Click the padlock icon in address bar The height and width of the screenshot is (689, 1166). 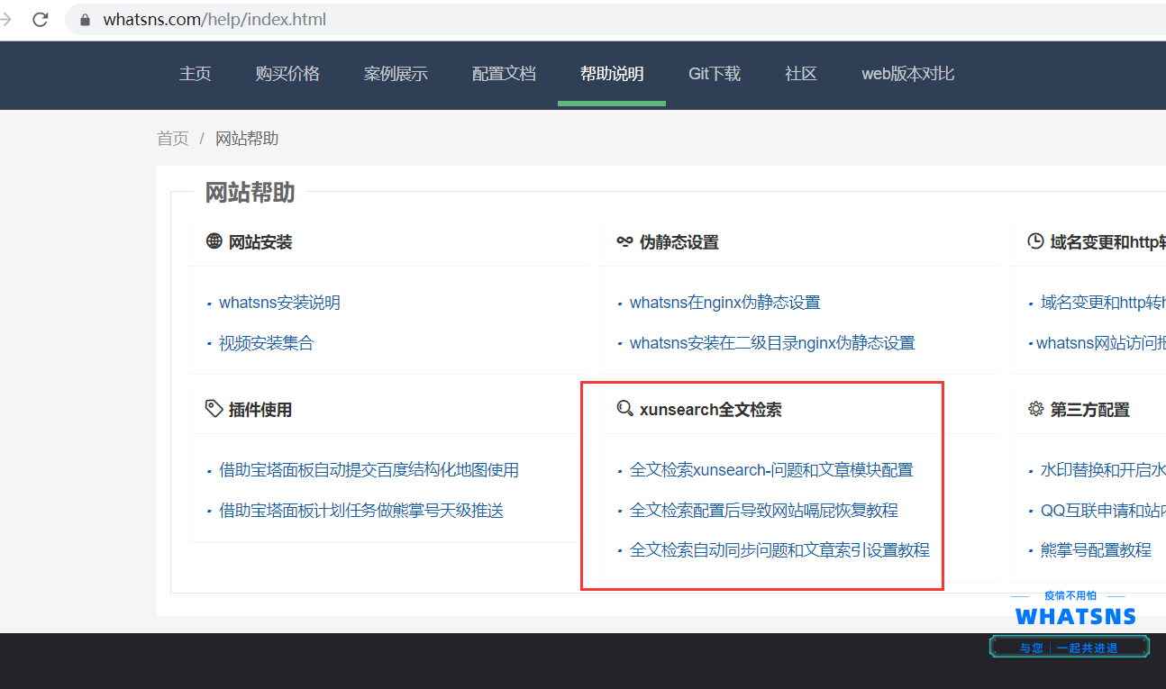pos(86,20)
